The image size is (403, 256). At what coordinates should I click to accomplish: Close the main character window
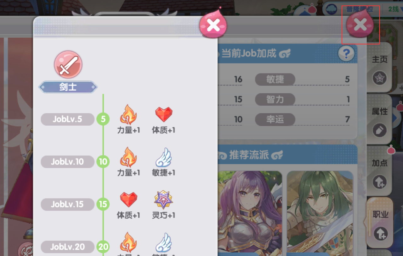pos(360,25)
